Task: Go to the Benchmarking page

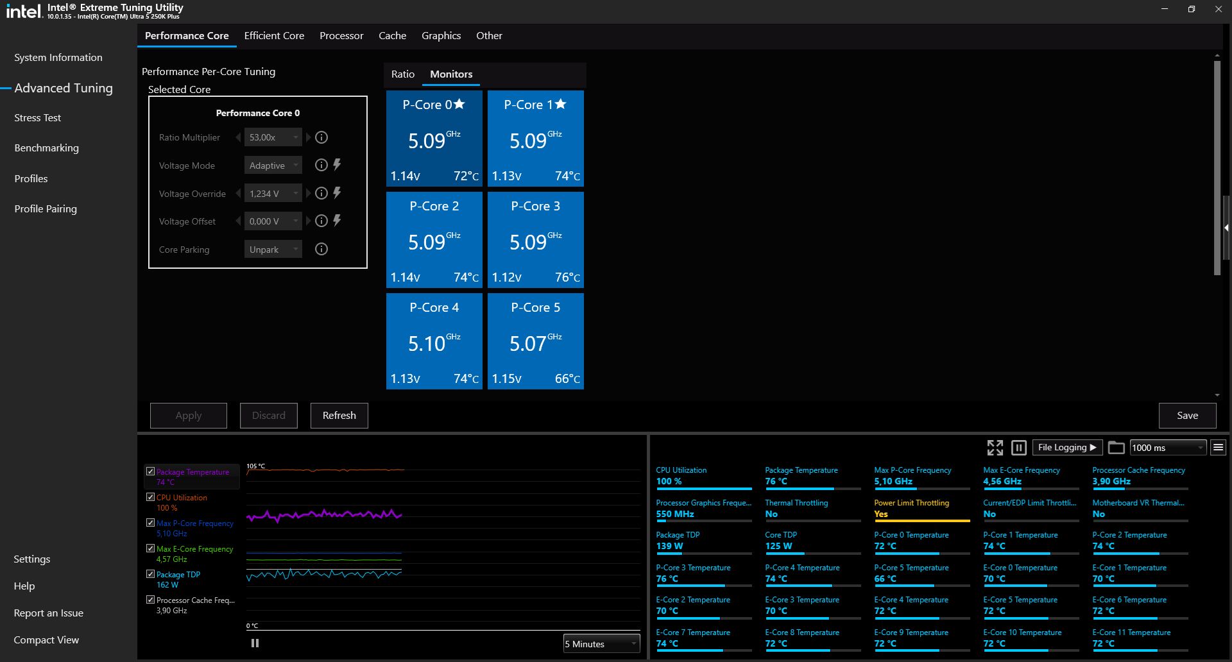Action: pyautogui.click(x=47, y=148)
